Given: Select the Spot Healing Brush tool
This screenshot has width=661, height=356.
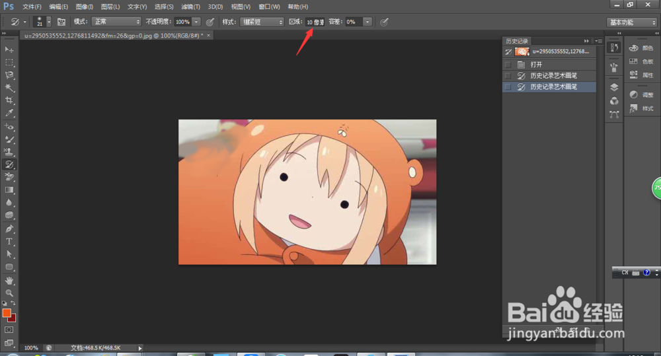Looking at the screenshot, I should [9, 126].
